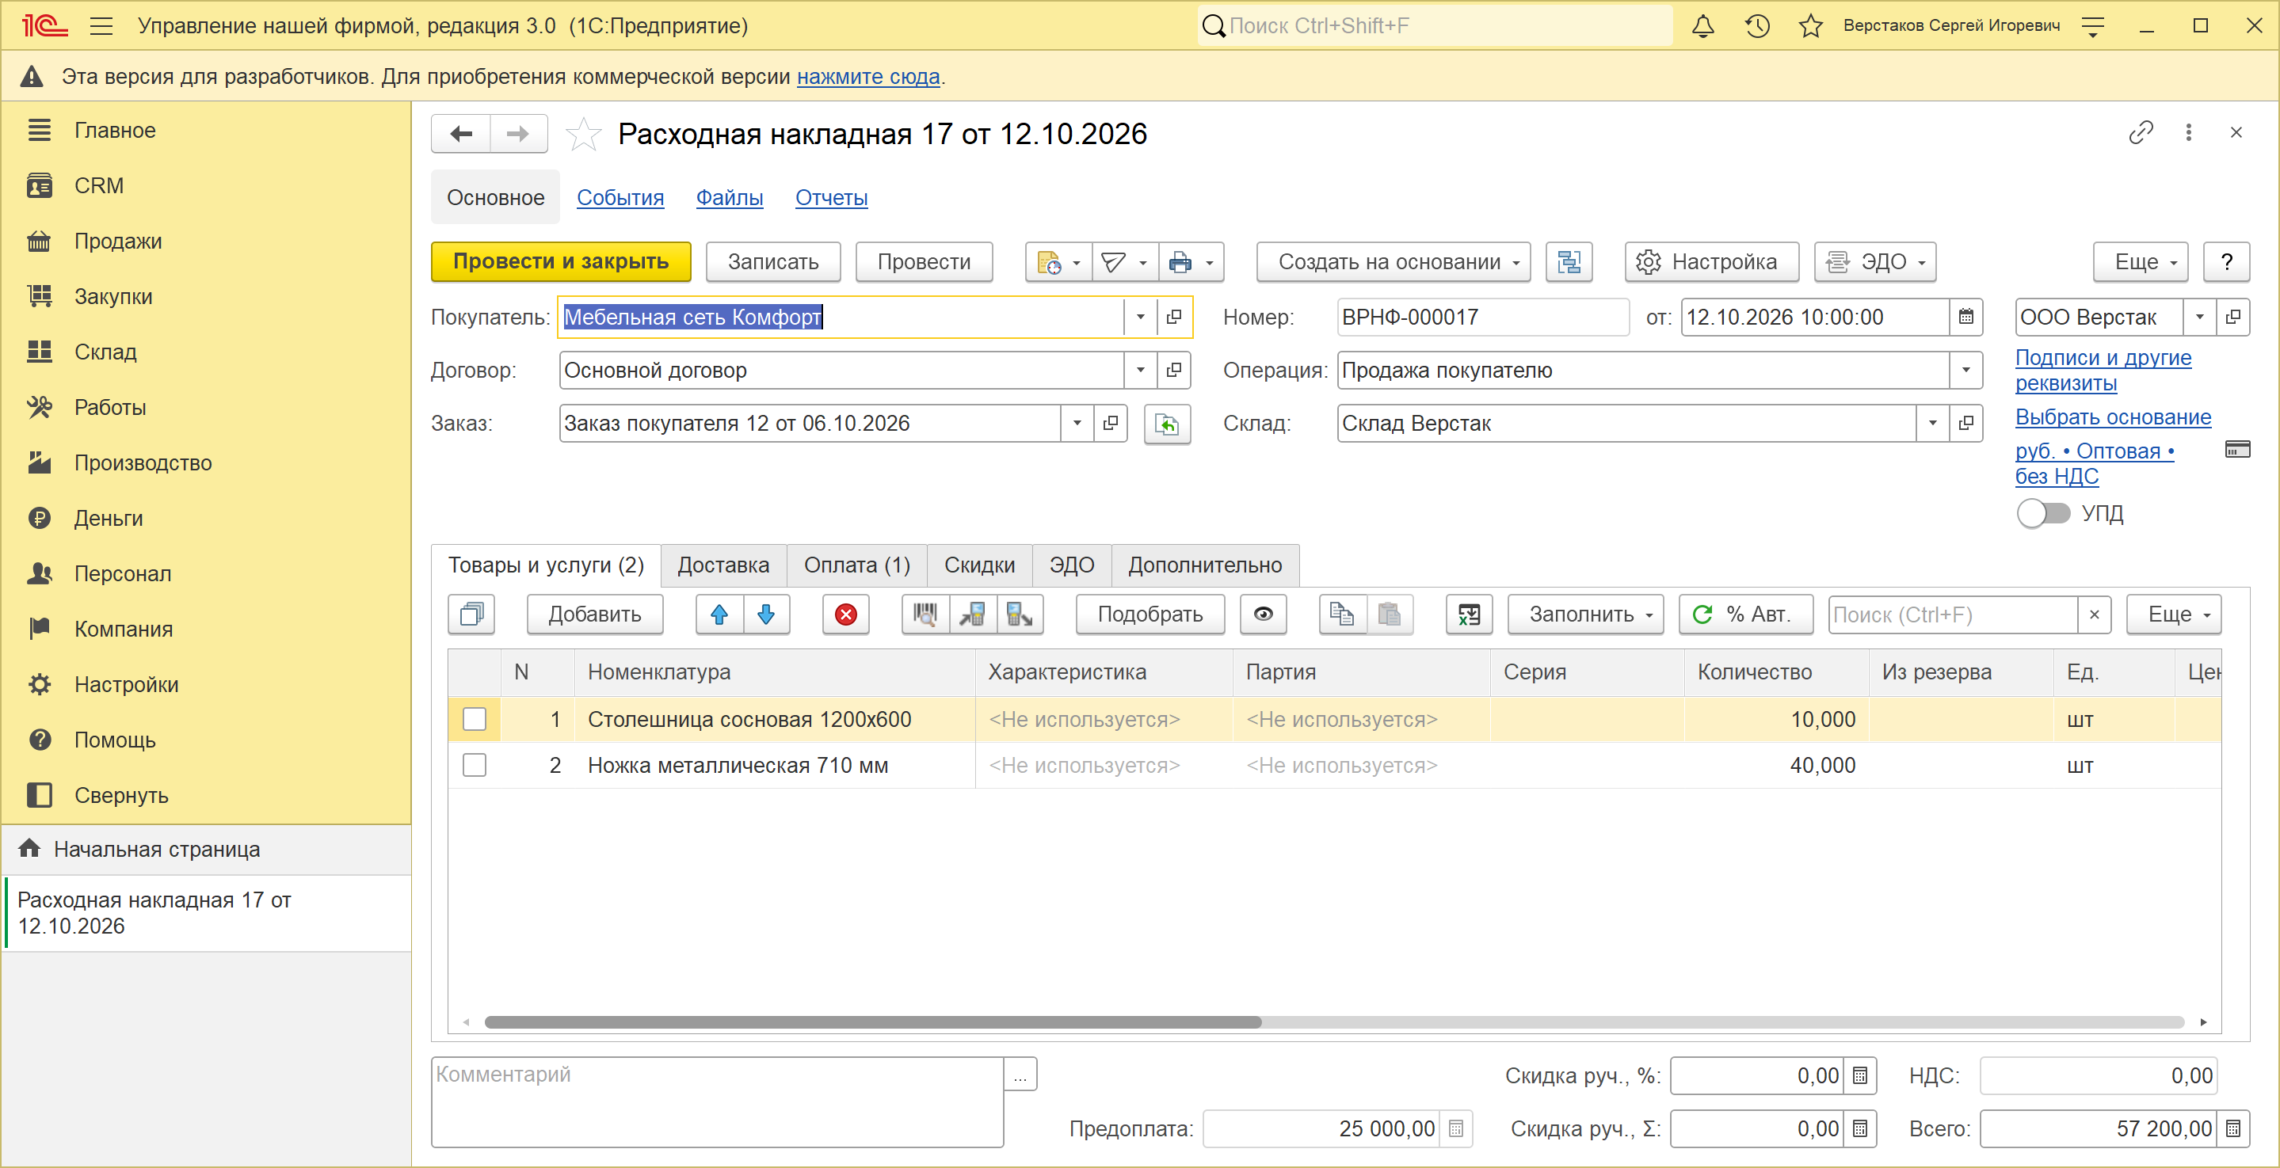The image size is (2280, 1168).
Task: Move row up with blue arrow
Action: click(x=719, y=614)
